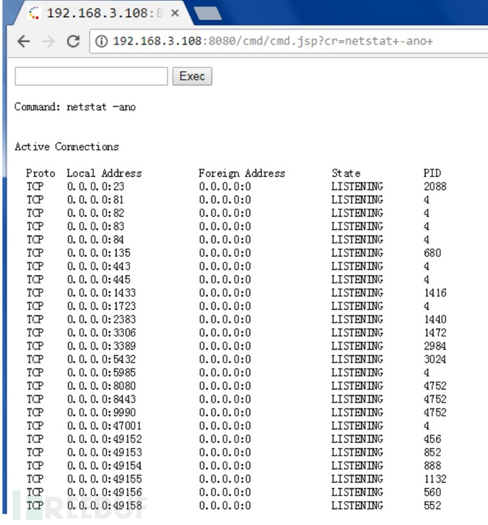Run the command with the Exec button

coord(192,76)
